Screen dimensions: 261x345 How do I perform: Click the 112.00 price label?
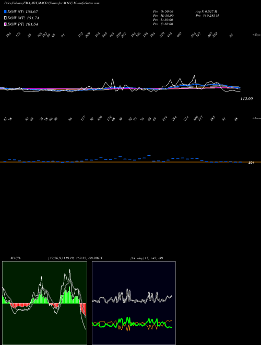coord(246,99)
